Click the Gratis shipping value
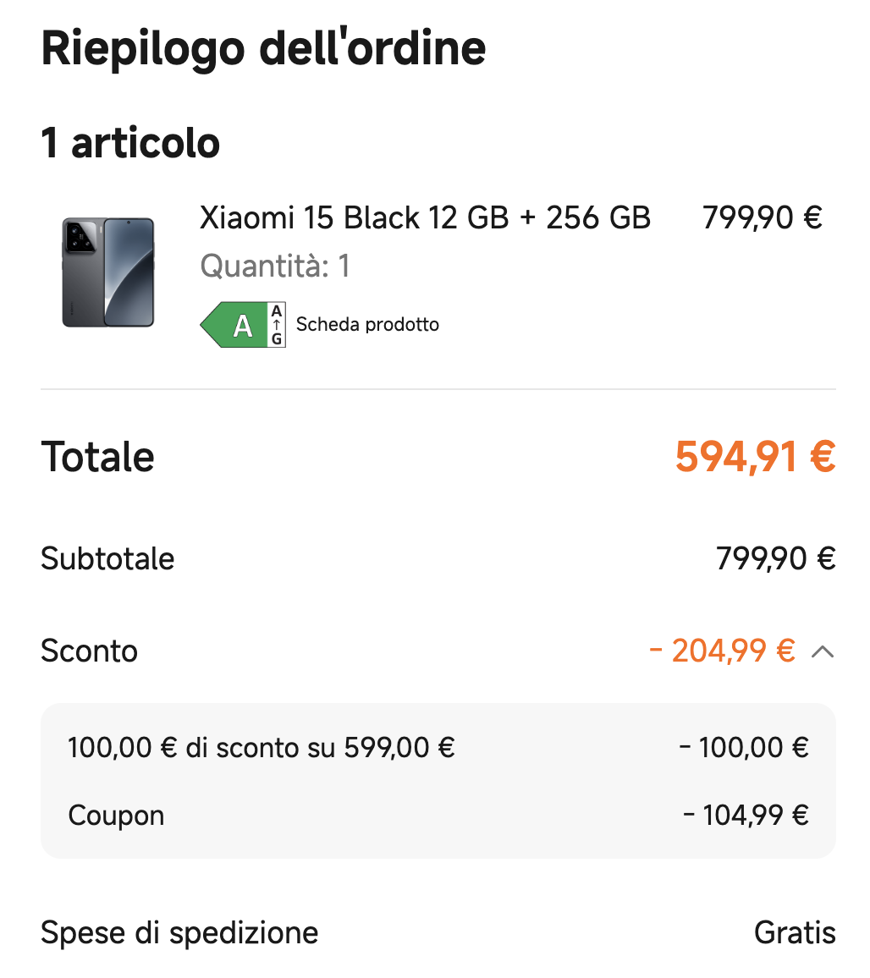This screenshot has width=870, height=978. [795, 932]
